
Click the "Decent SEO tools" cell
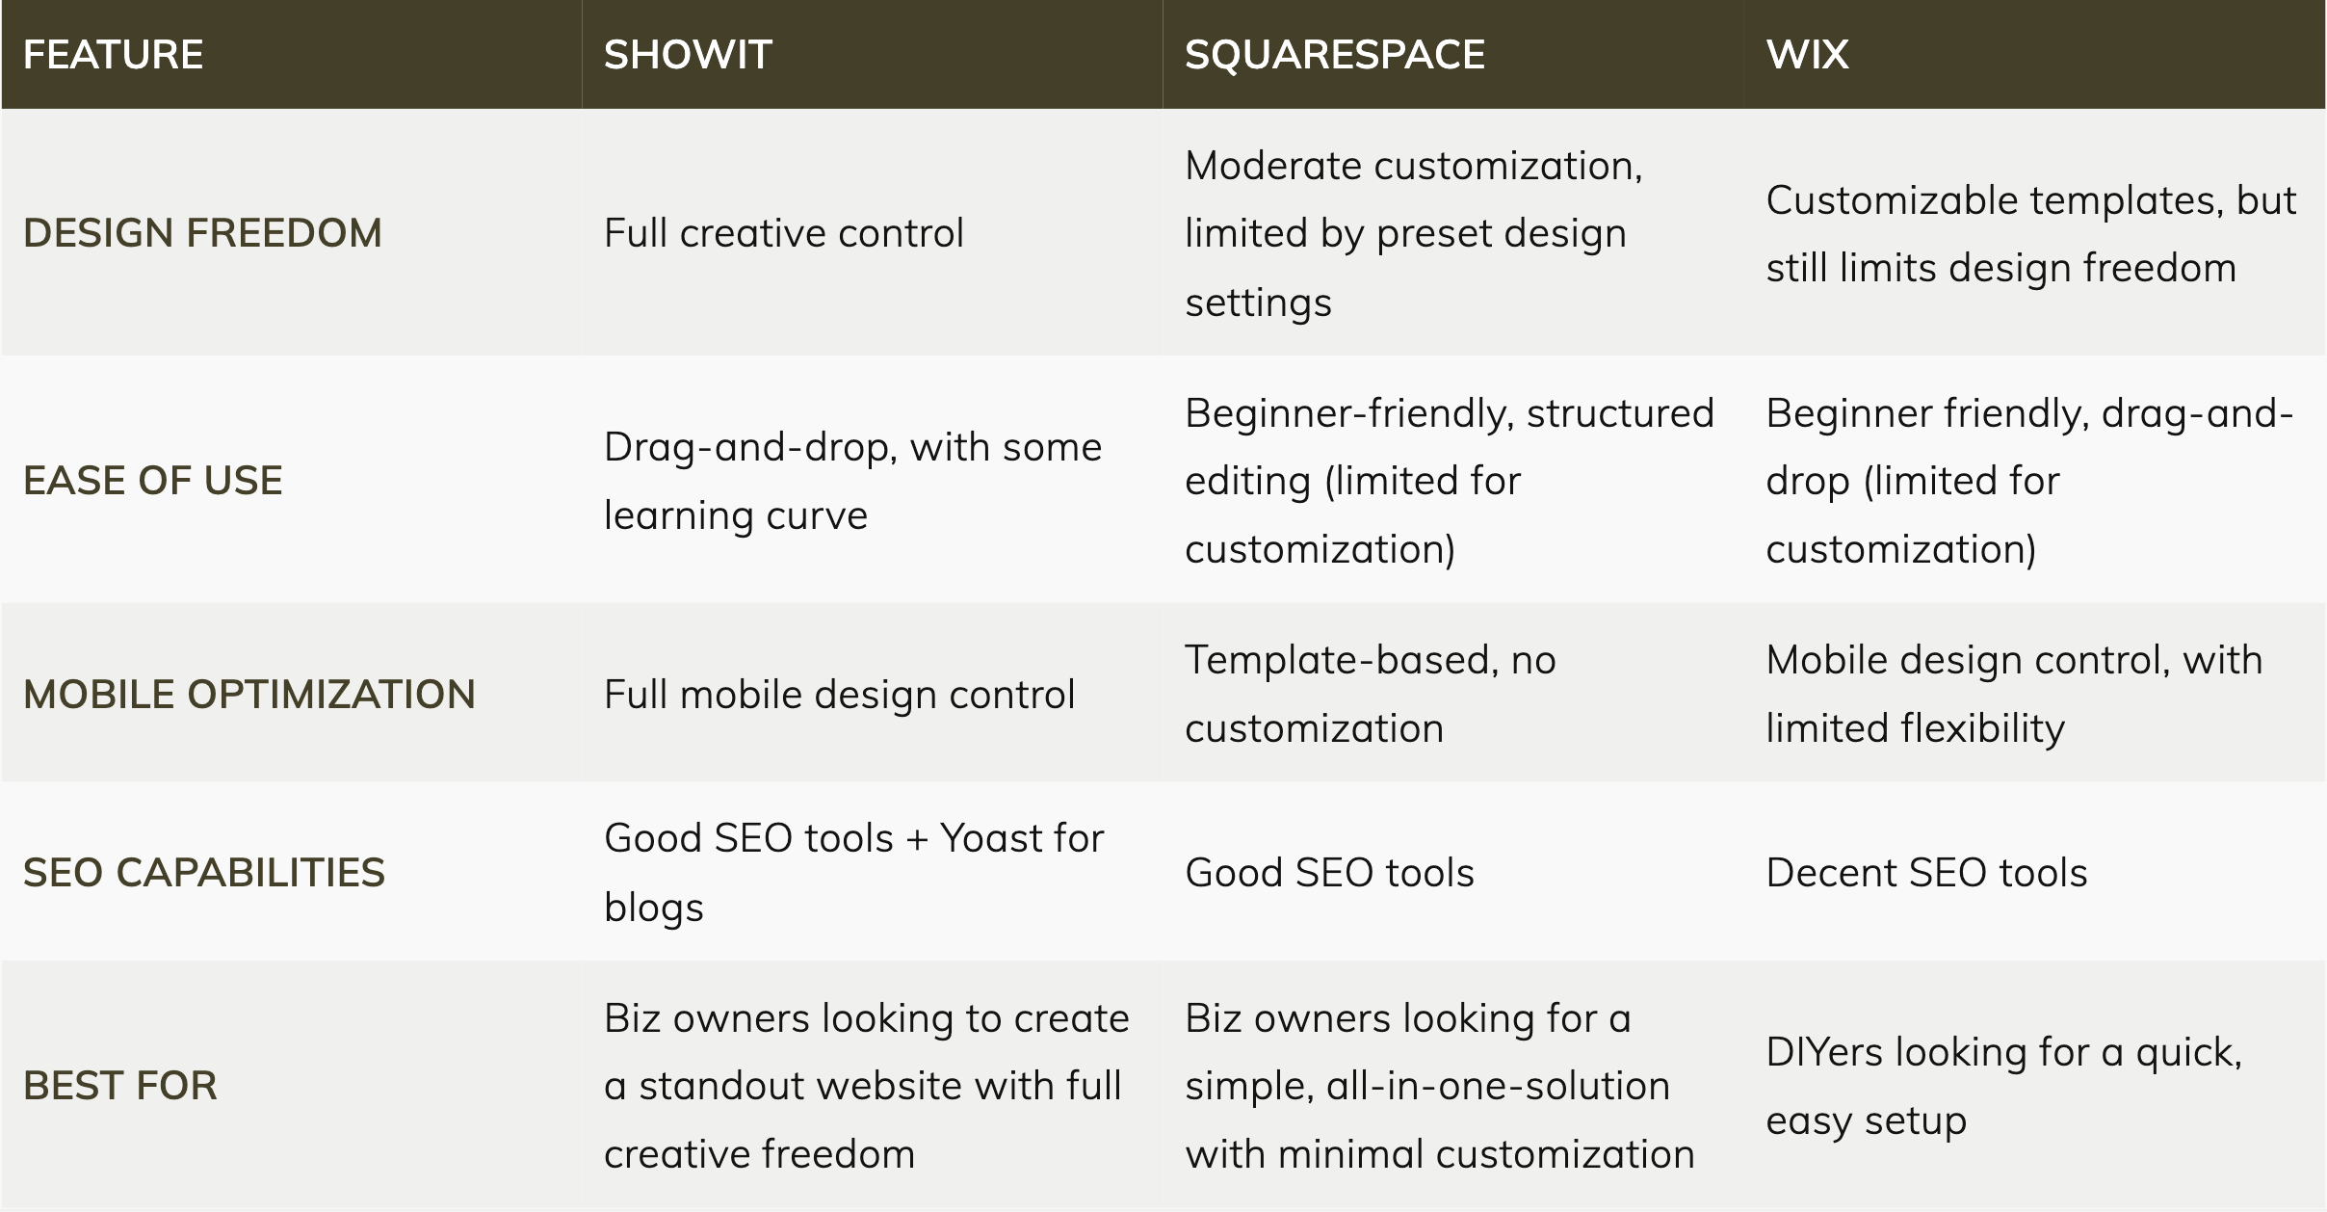pyautogui.click(x=1926, y=873)
